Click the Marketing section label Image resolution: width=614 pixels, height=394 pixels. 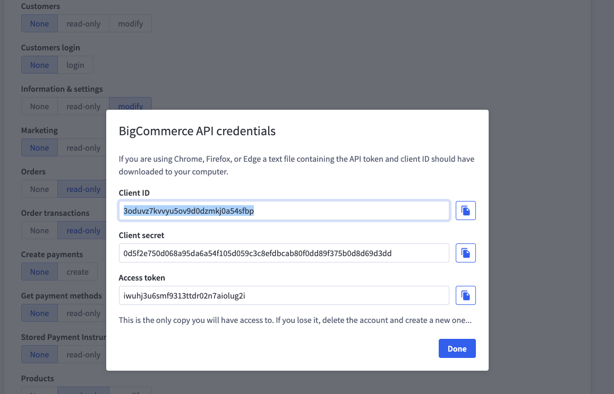click(39, 130)
